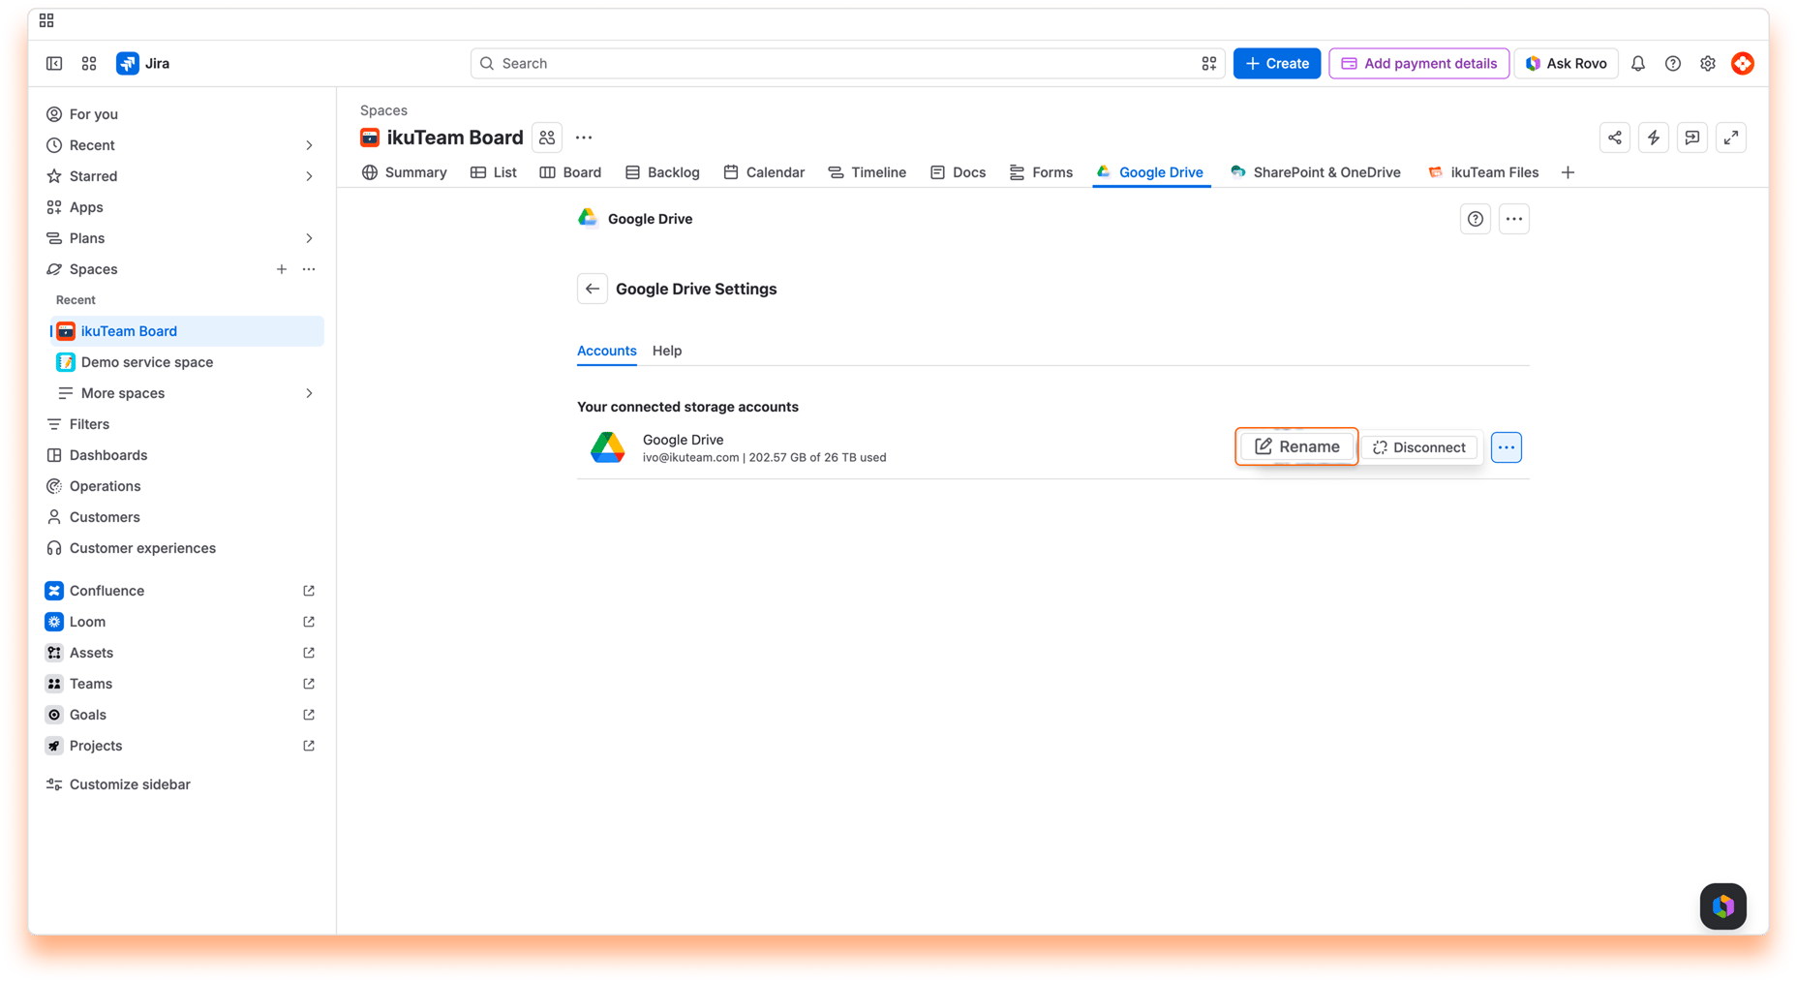Select Demo service space in sidebar

coord(187,362)
